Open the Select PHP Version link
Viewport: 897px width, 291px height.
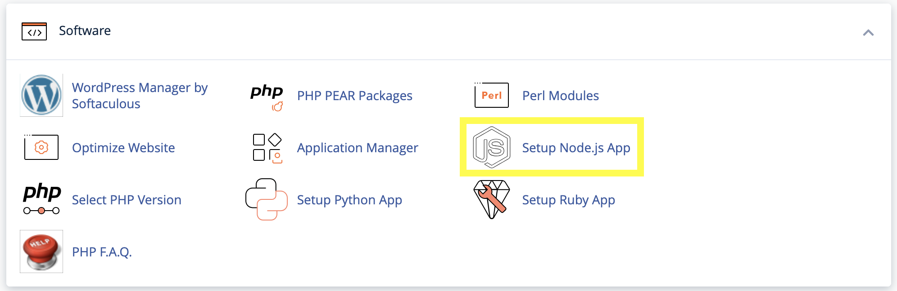tap(127, 200)
